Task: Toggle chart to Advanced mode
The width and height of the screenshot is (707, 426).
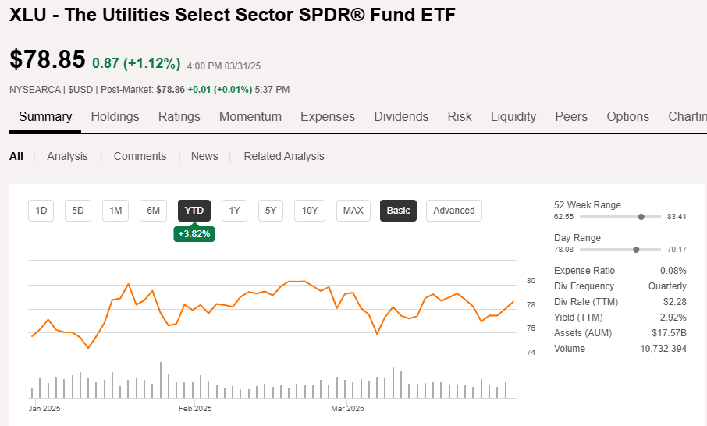Action: [x=453, y=211]
